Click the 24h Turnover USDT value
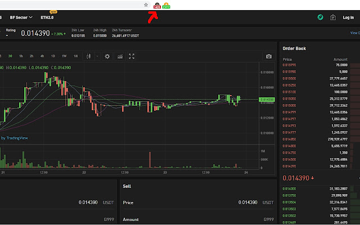The image size is (360, 225). pos(125,36)
